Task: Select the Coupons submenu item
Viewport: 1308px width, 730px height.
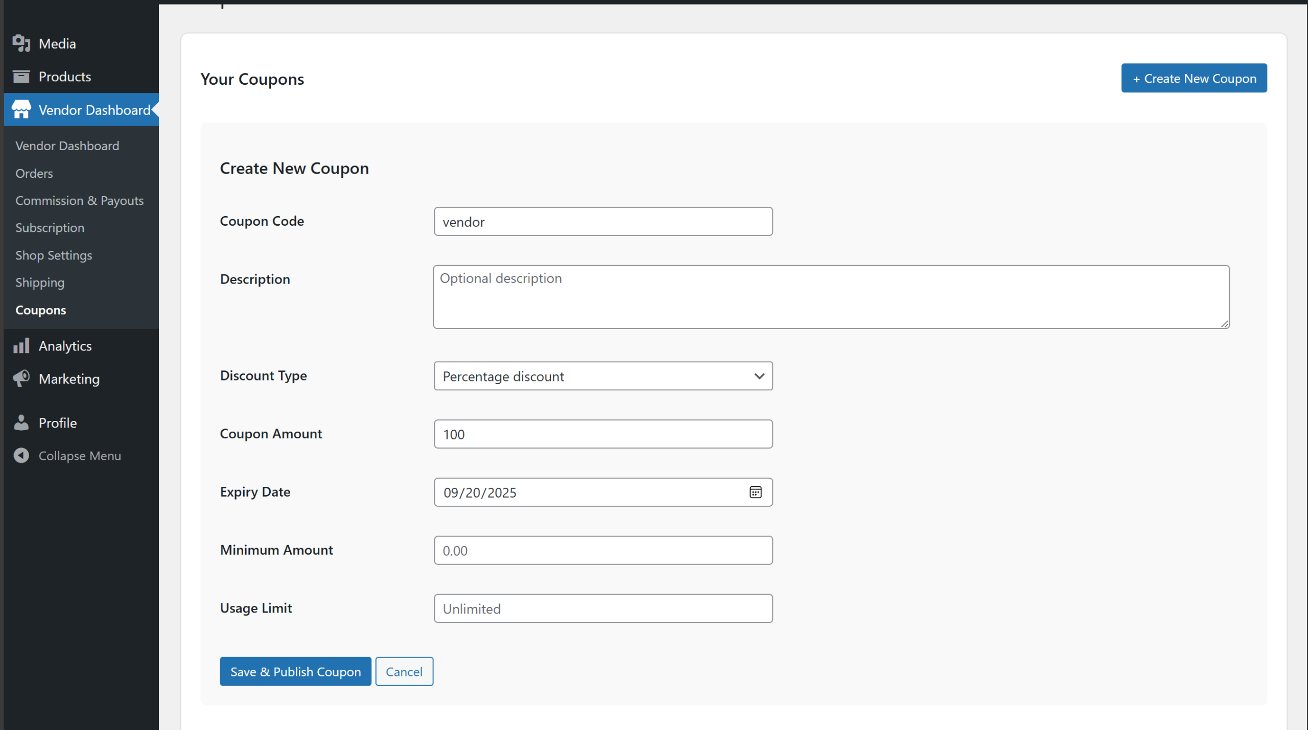Action: click(40, 310)
